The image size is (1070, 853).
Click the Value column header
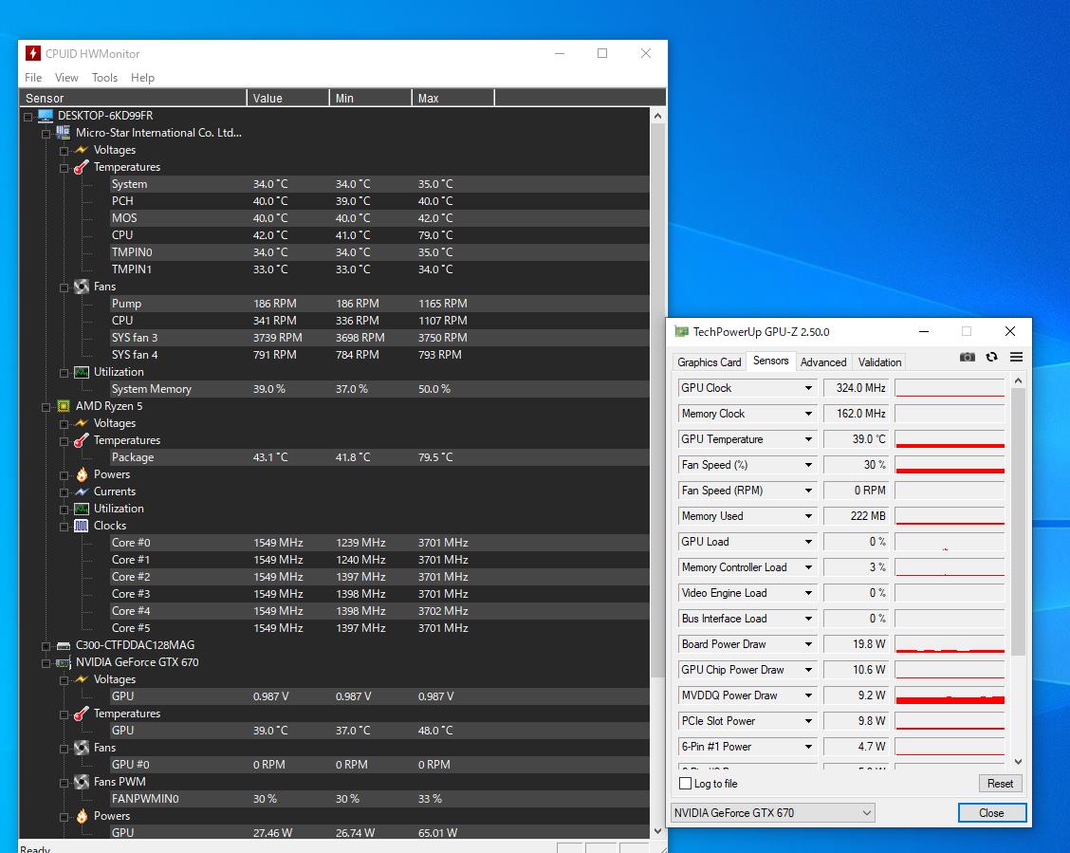(288, 99)
